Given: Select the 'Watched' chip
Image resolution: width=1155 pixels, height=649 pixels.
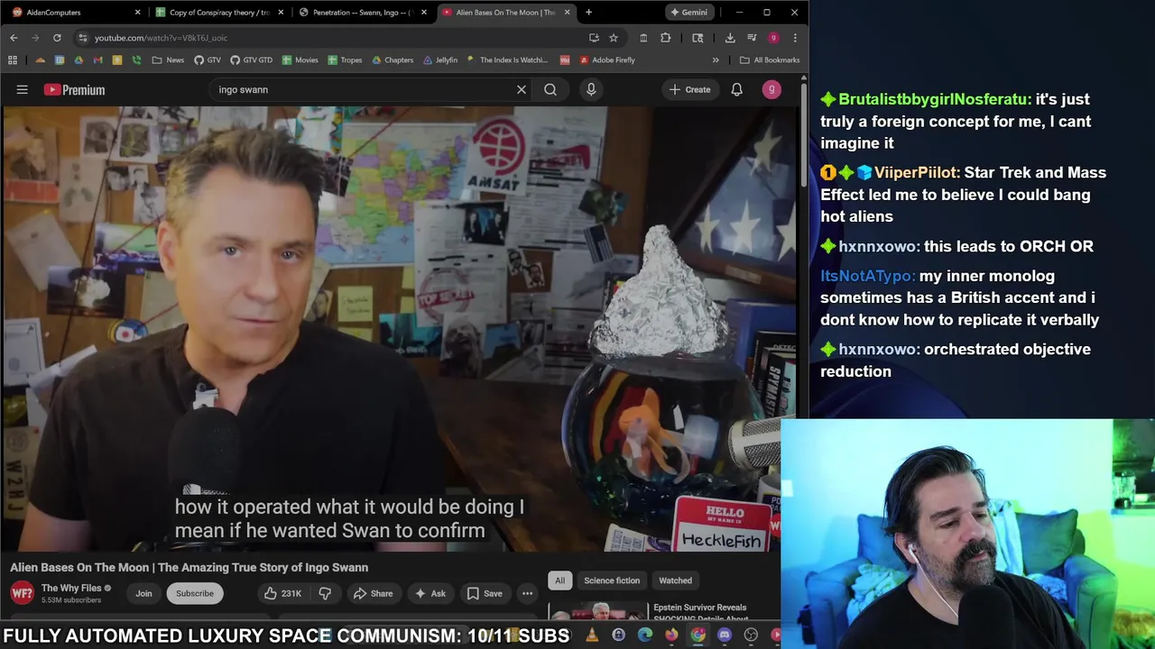Looking at the screenshot, I should [675, 580].
